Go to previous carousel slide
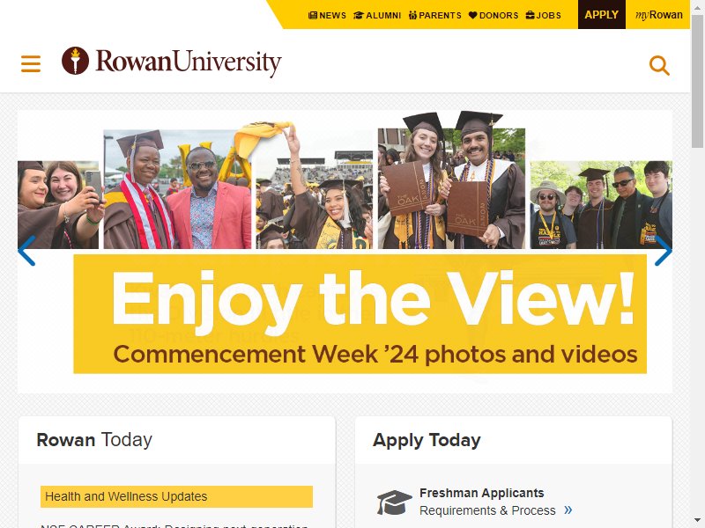705x528 pixels. [26, 251]
